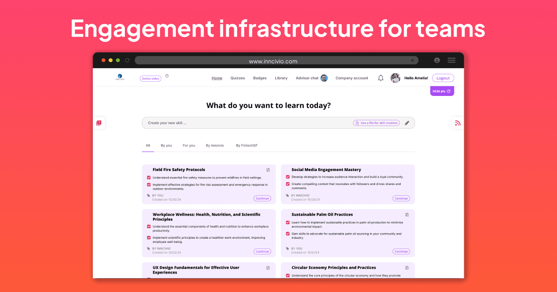Select the All skills tab
The image size is (557, 292).
pos(148,146)
